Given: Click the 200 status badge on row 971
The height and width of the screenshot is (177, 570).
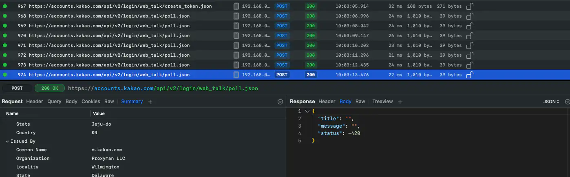Looking at the screenshot, I should 311,45.
